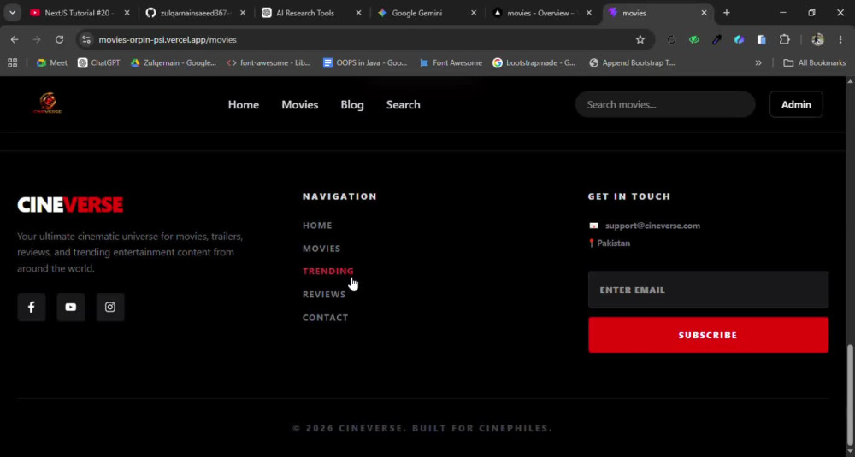This screenshot has width=855, height=457.
Task: Click the browser back arrow
Action: click(15, 40)
